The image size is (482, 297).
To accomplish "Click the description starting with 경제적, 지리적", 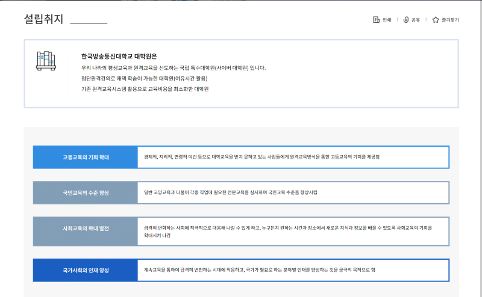I will point(262,157).
